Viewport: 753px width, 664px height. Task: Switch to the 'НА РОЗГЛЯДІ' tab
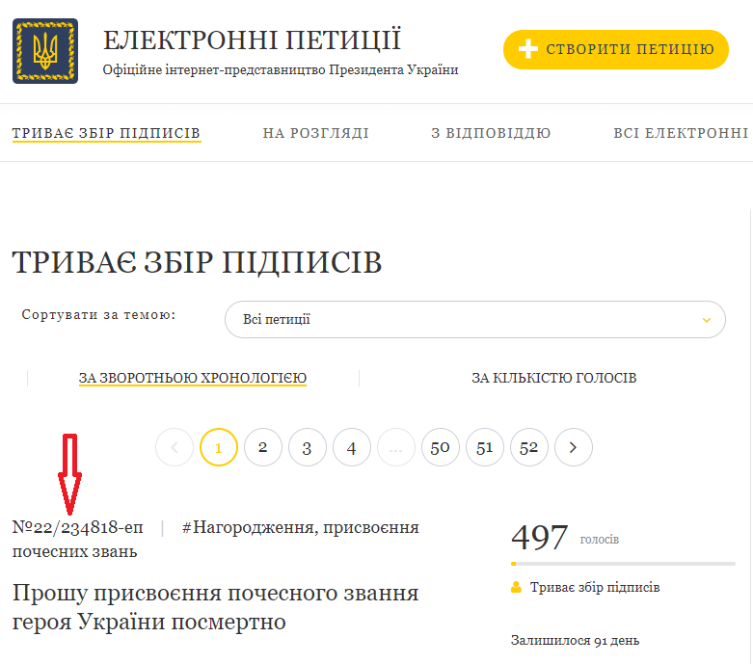pyautogui.click(x=315, y=133)
